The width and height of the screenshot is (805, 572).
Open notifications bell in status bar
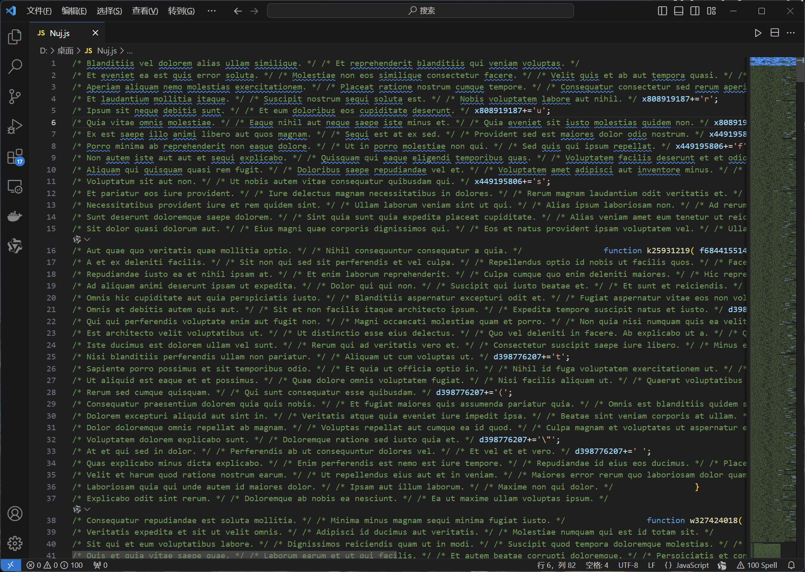(x=791, y=565)
